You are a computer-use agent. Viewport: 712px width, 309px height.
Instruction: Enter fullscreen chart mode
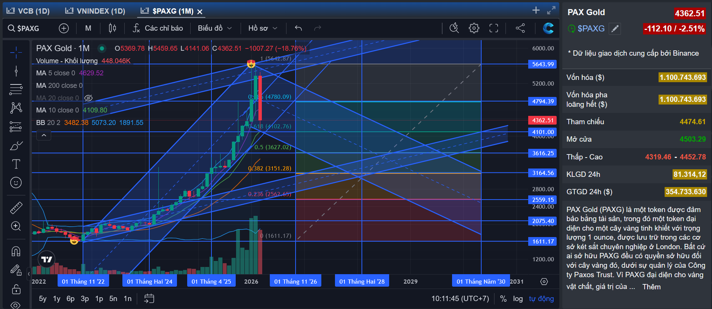coord(493,28)
